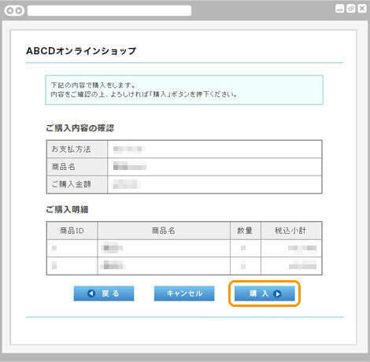This screenshot has width=370, height=362.
Task: Click the browser address bar
Action: coord(109,11)
